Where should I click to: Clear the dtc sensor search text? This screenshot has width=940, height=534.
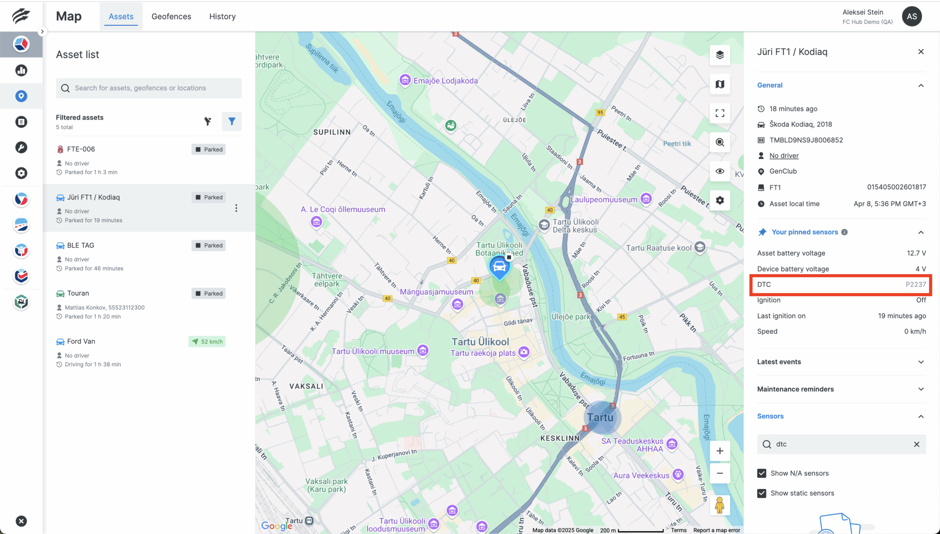coord(917,444)
